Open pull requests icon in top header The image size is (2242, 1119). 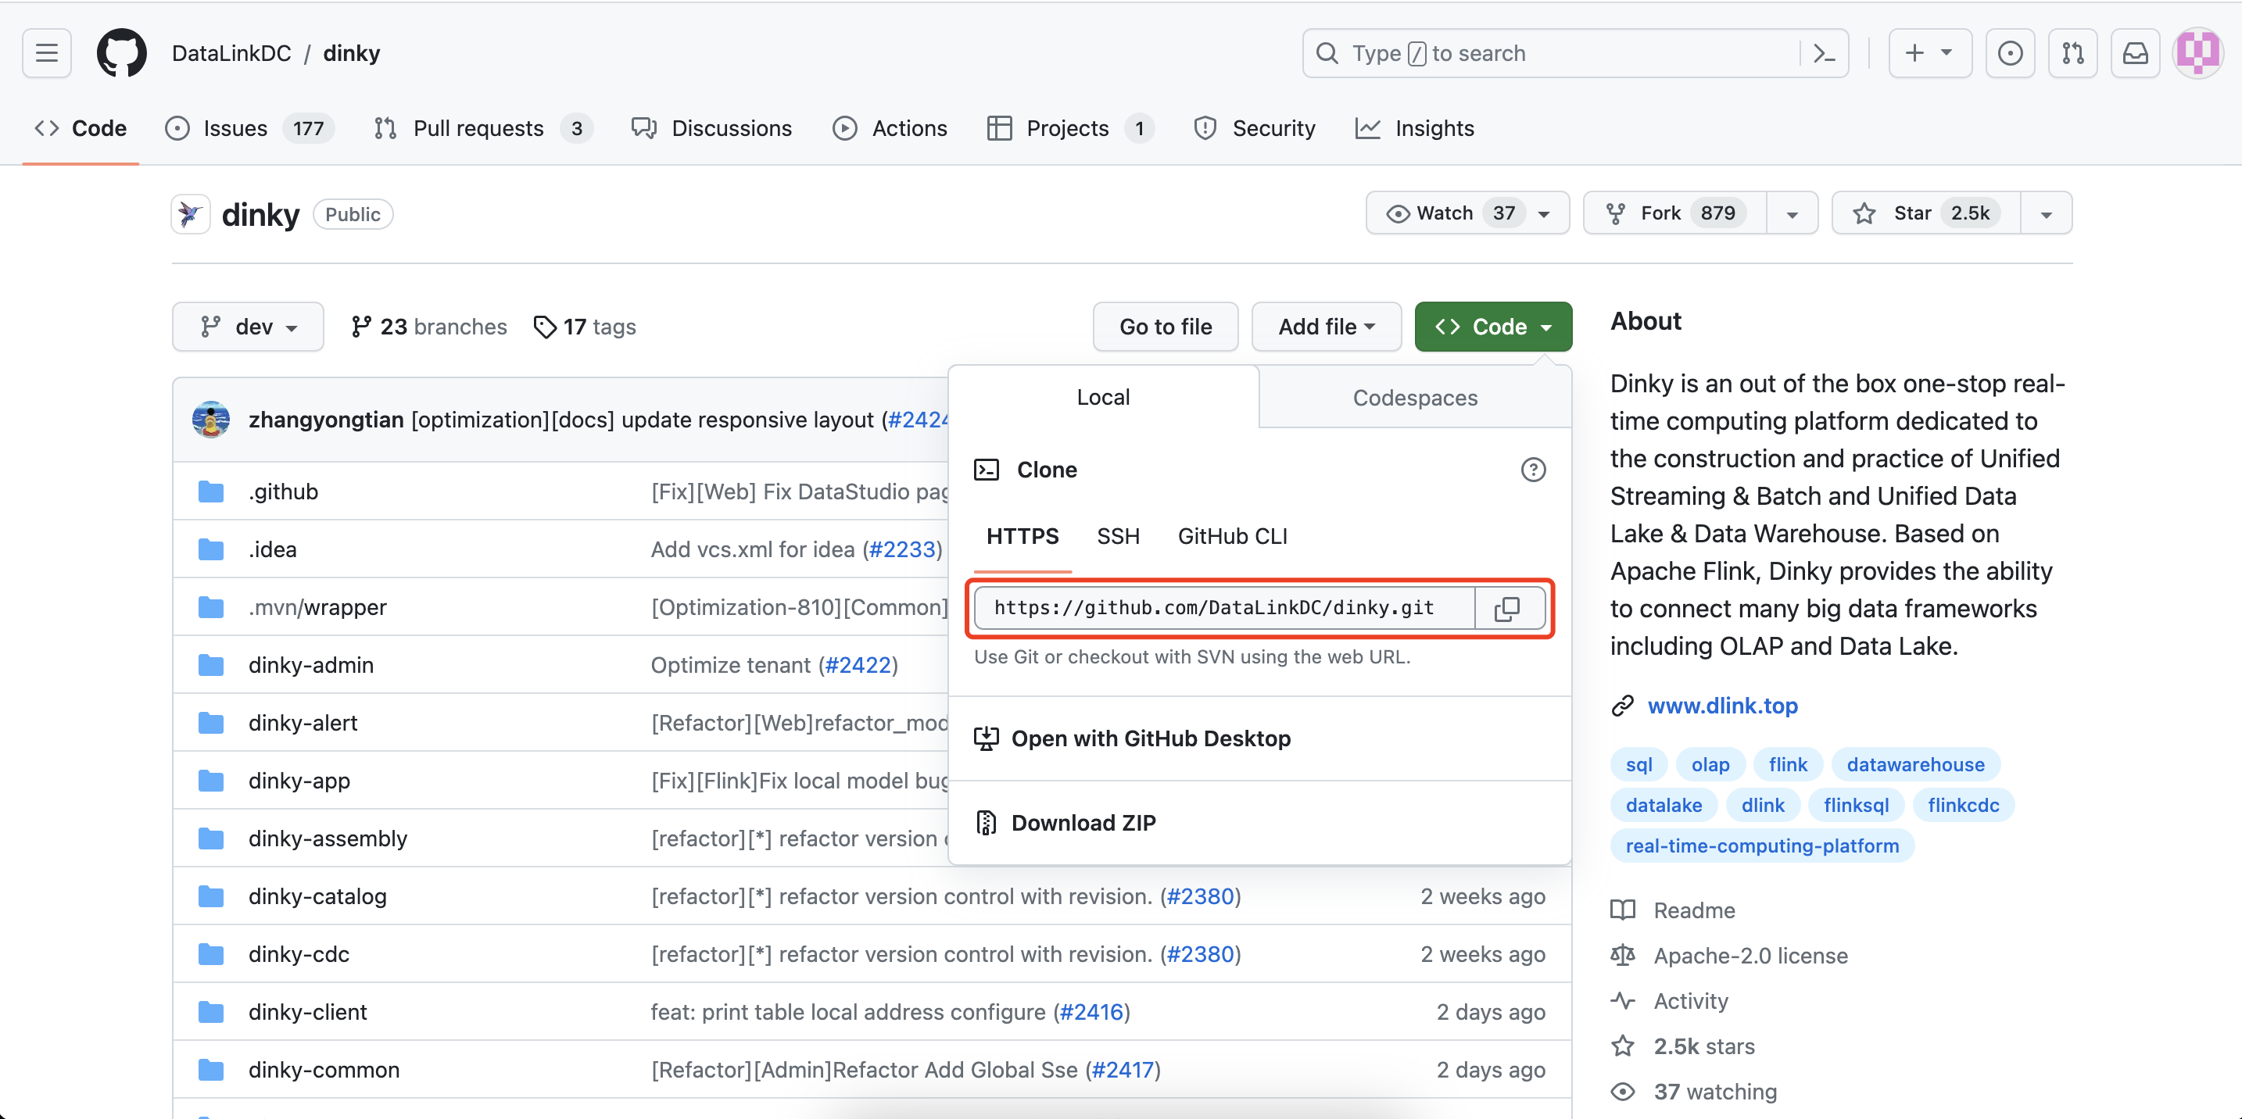coord(2072,53)
